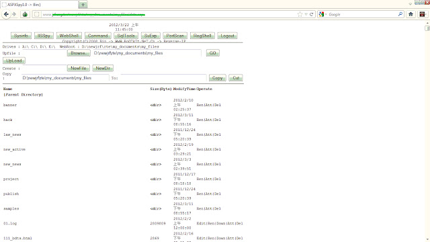Focus the upload destination path field
The width and height of the screenshot is (430, 242).
pos(147,53)
